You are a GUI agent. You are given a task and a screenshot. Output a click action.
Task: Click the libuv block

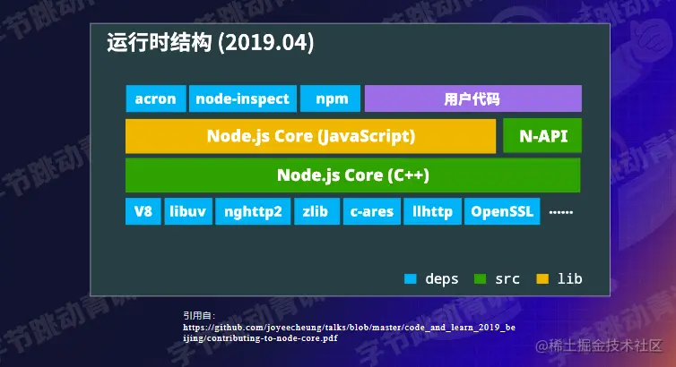(x=188, y=211)
